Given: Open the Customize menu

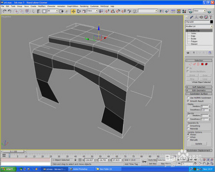Looking at the screenshot, I should (94, 6).
